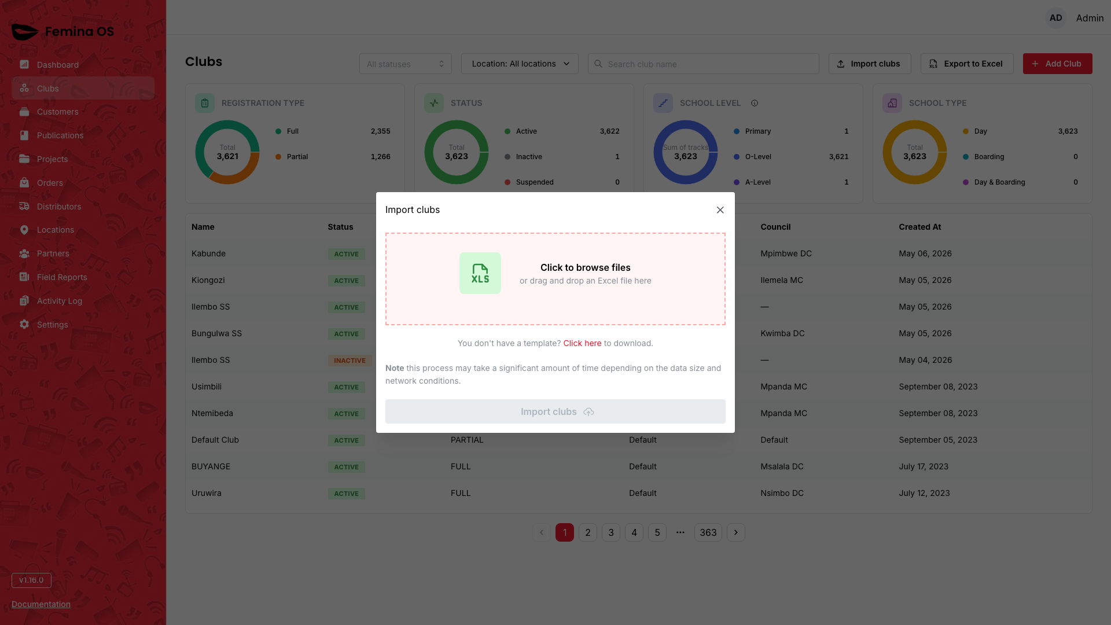Click the Council column header
Viewport: 1111px width, 625px height.
tap(775, 227)
